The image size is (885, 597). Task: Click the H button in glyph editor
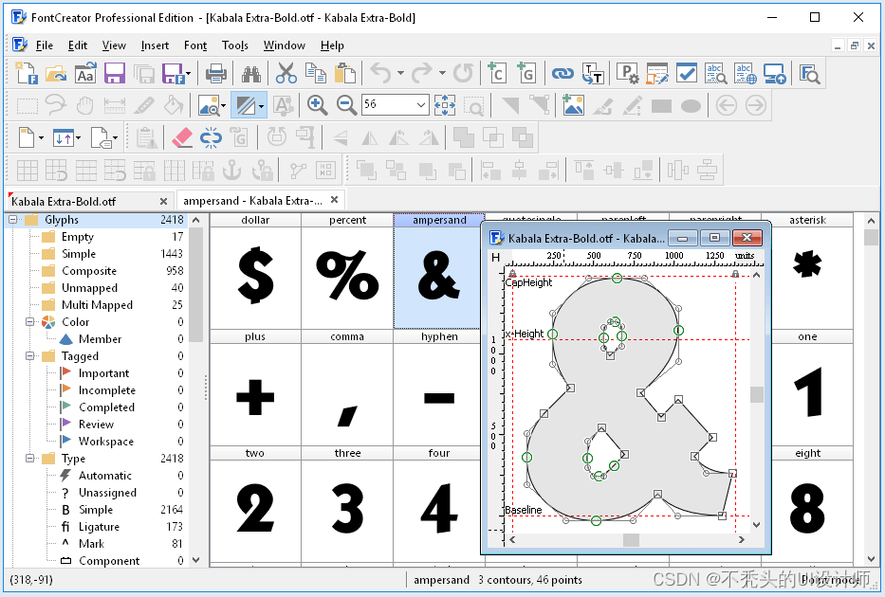[495, 258]
